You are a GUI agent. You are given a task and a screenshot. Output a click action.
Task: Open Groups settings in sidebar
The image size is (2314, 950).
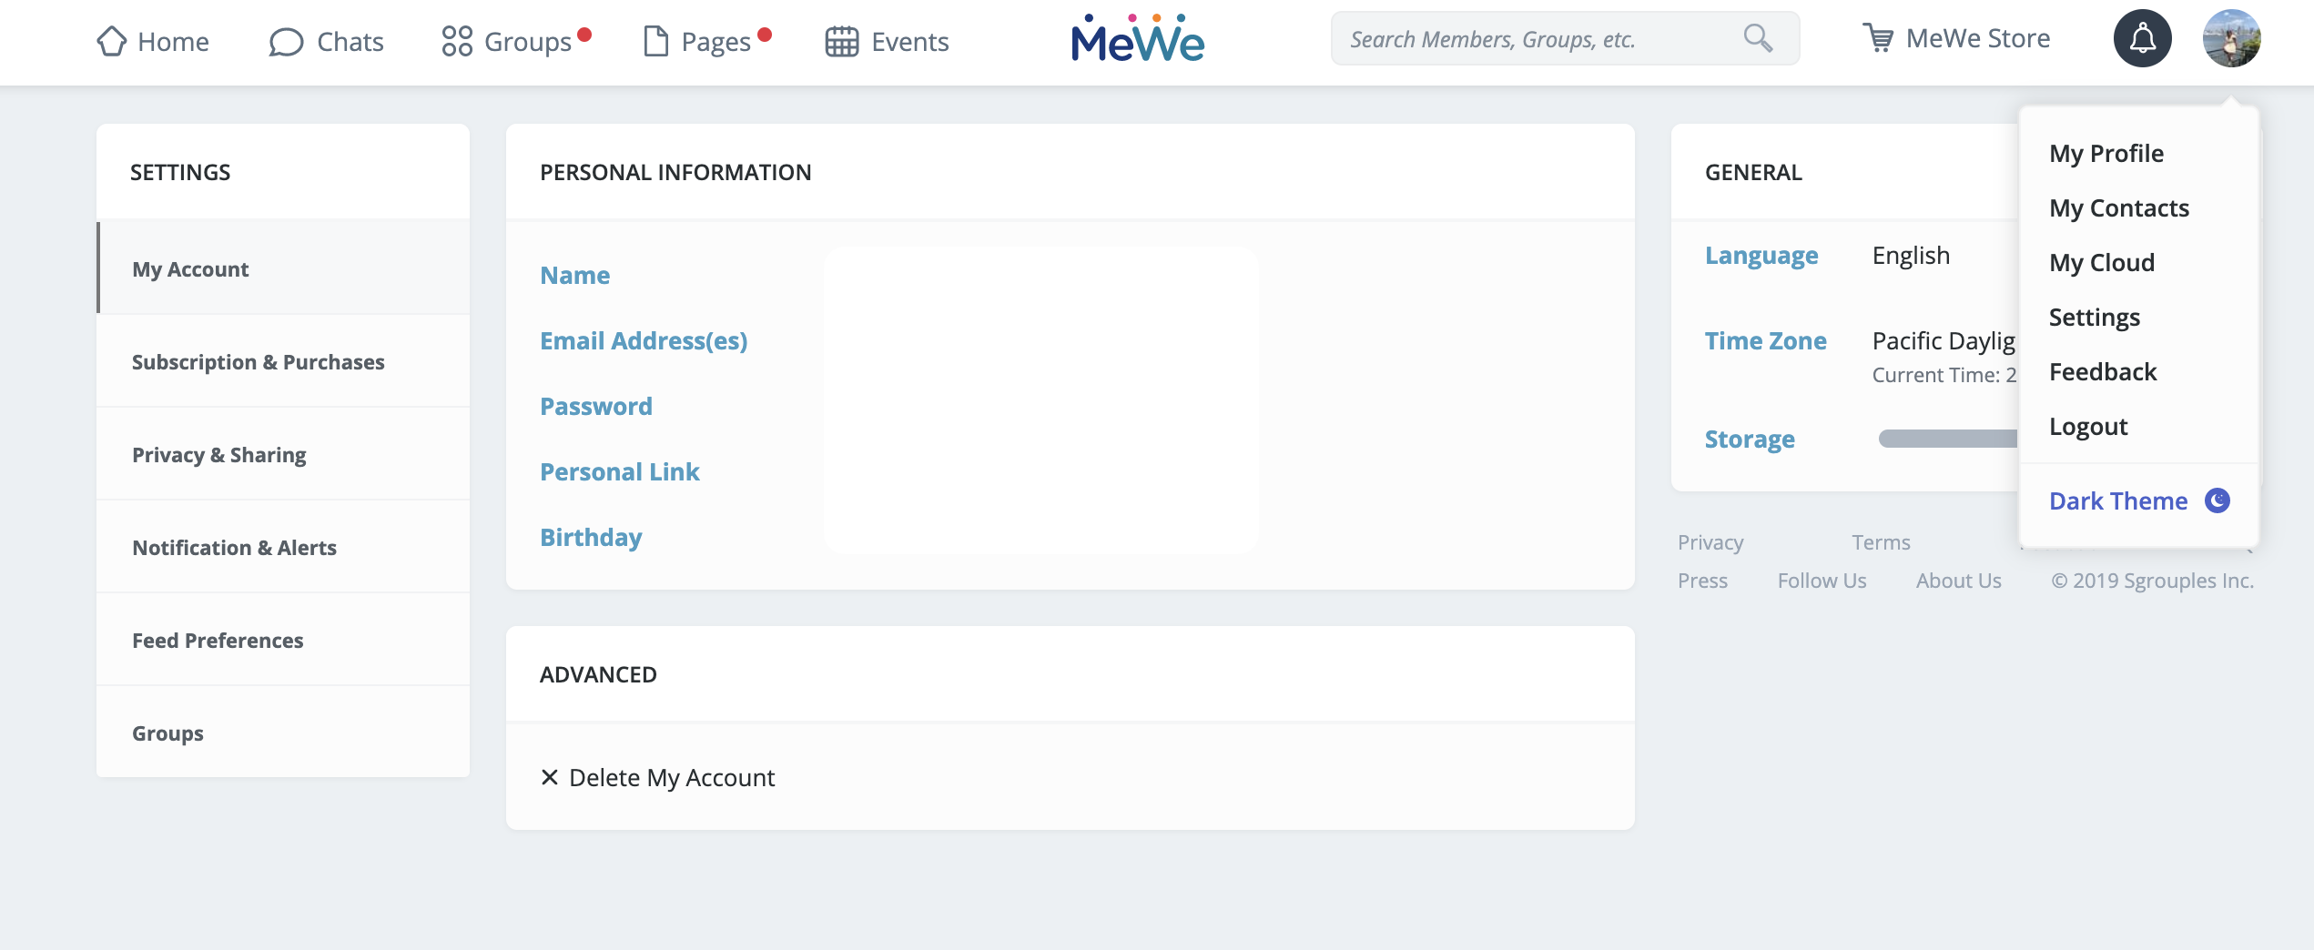pyautogui.click(x=283, y=733)
